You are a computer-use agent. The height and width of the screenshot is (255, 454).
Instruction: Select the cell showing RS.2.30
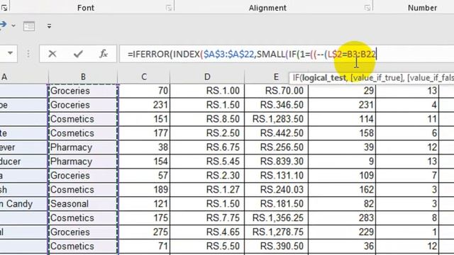[x=207, y=176]
